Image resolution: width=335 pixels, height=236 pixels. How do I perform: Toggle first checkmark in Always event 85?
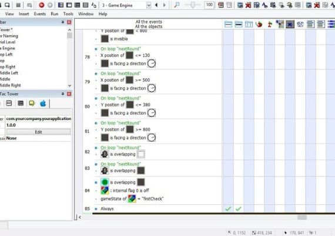click(x=228, y=208)
